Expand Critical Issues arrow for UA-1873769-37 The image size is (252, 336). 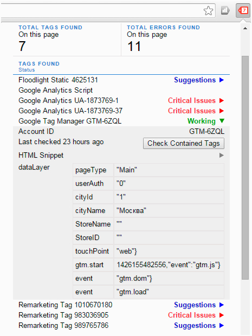222,111
